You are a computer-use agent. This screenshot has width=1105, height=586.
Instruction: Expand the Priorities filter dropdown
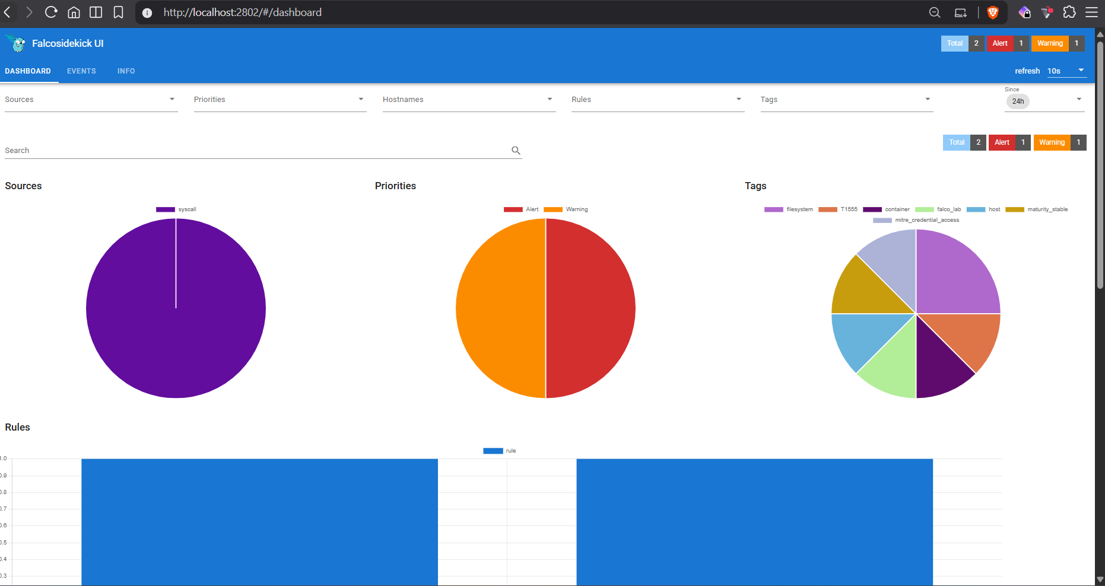(x=280, y=100)
